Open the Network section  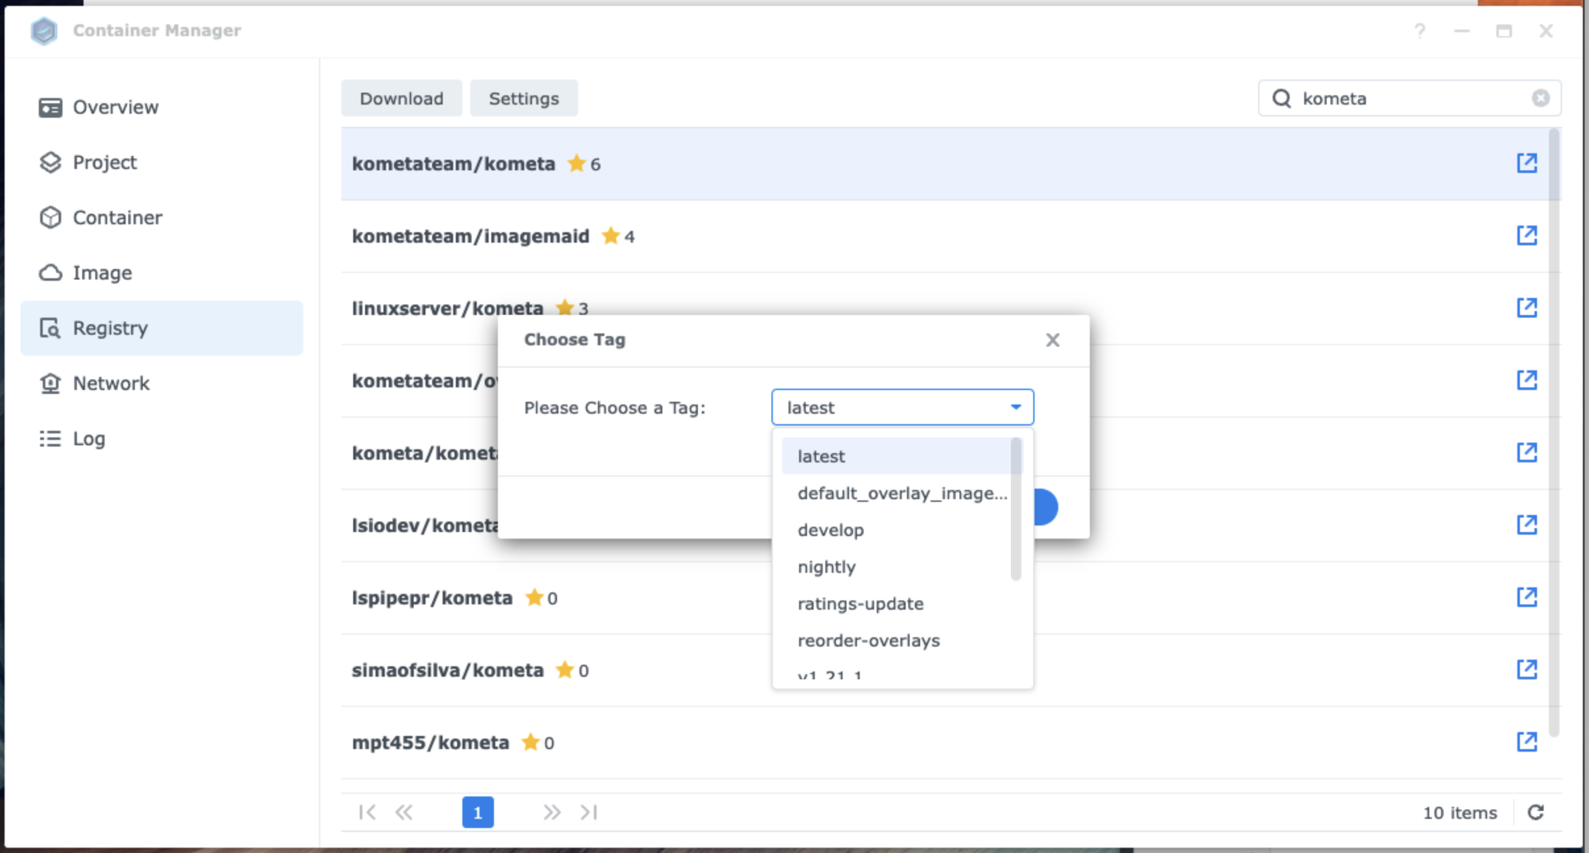[x=162, y=383]
